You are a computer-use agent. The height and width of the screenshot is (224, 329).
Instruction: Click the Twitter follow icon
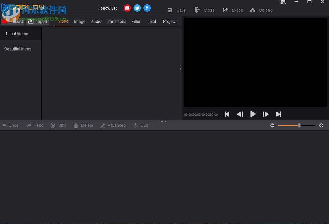[x=137, y=8]
